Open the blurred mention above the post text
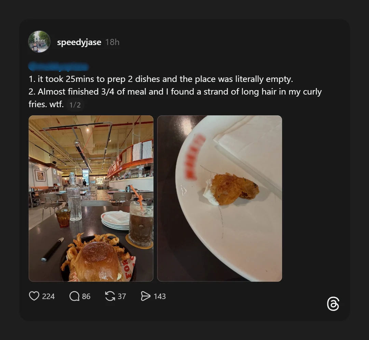The width and height of the screenshot is (369, 340). [x=58, y=66]
